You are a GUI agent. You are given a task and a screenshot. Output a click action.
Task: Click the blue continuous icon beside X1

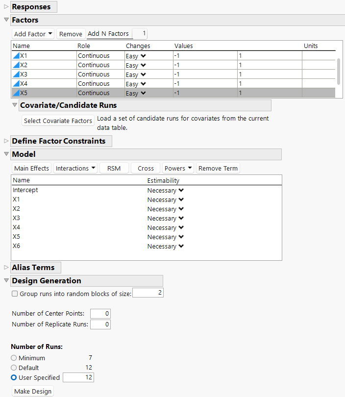(x=16, y=56)
